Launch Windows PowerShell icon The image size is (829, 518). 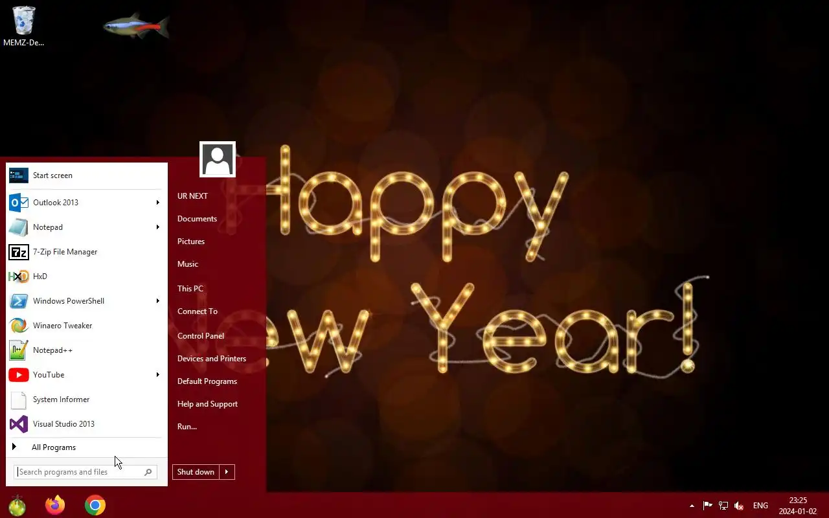tap(19, 301)
